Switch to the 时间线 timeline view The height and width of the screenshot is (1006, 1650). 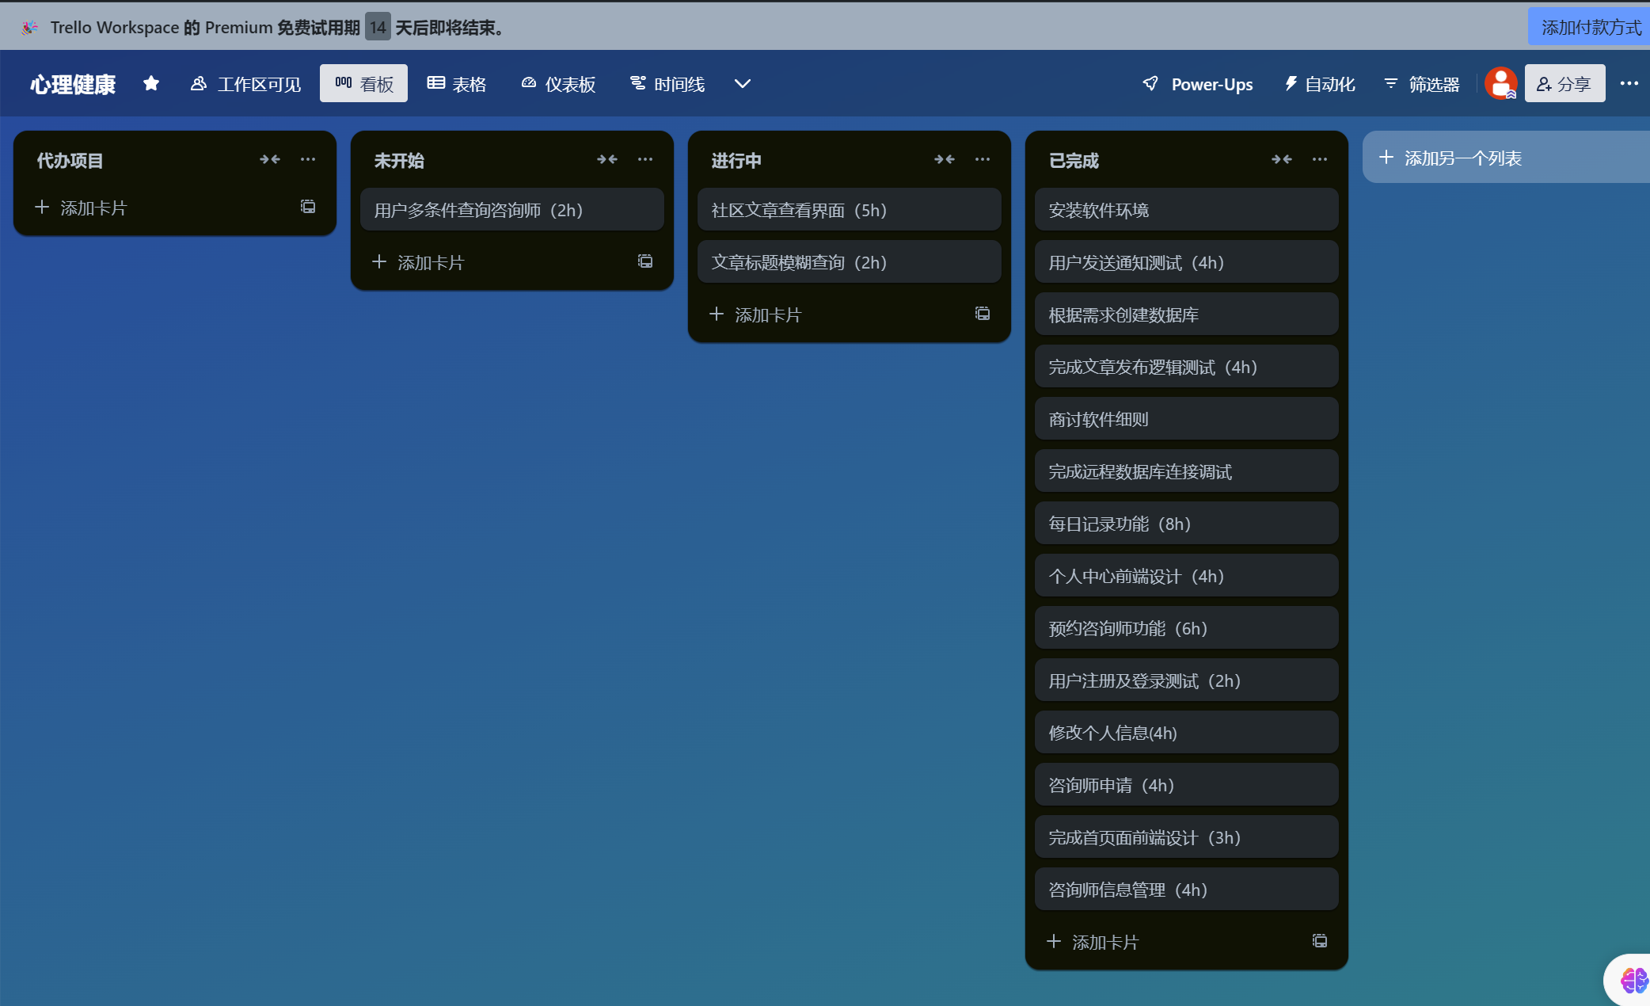(667, 84)
